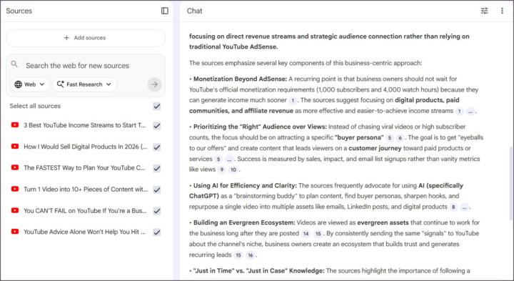Image resolution: width=514 pixels, height=281 pixels.
Task: Open source 'How I Would Sell Digital Products In 2026'
Action: coord(86,147)
